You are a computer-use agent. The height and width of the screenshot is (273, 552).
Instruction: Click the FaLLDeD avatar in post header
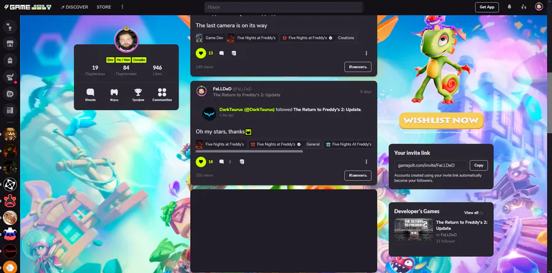(201, 91)
